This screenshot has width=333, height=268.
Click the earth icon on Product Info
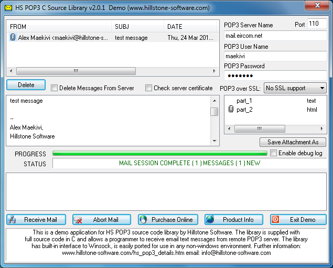coord(210,219)
